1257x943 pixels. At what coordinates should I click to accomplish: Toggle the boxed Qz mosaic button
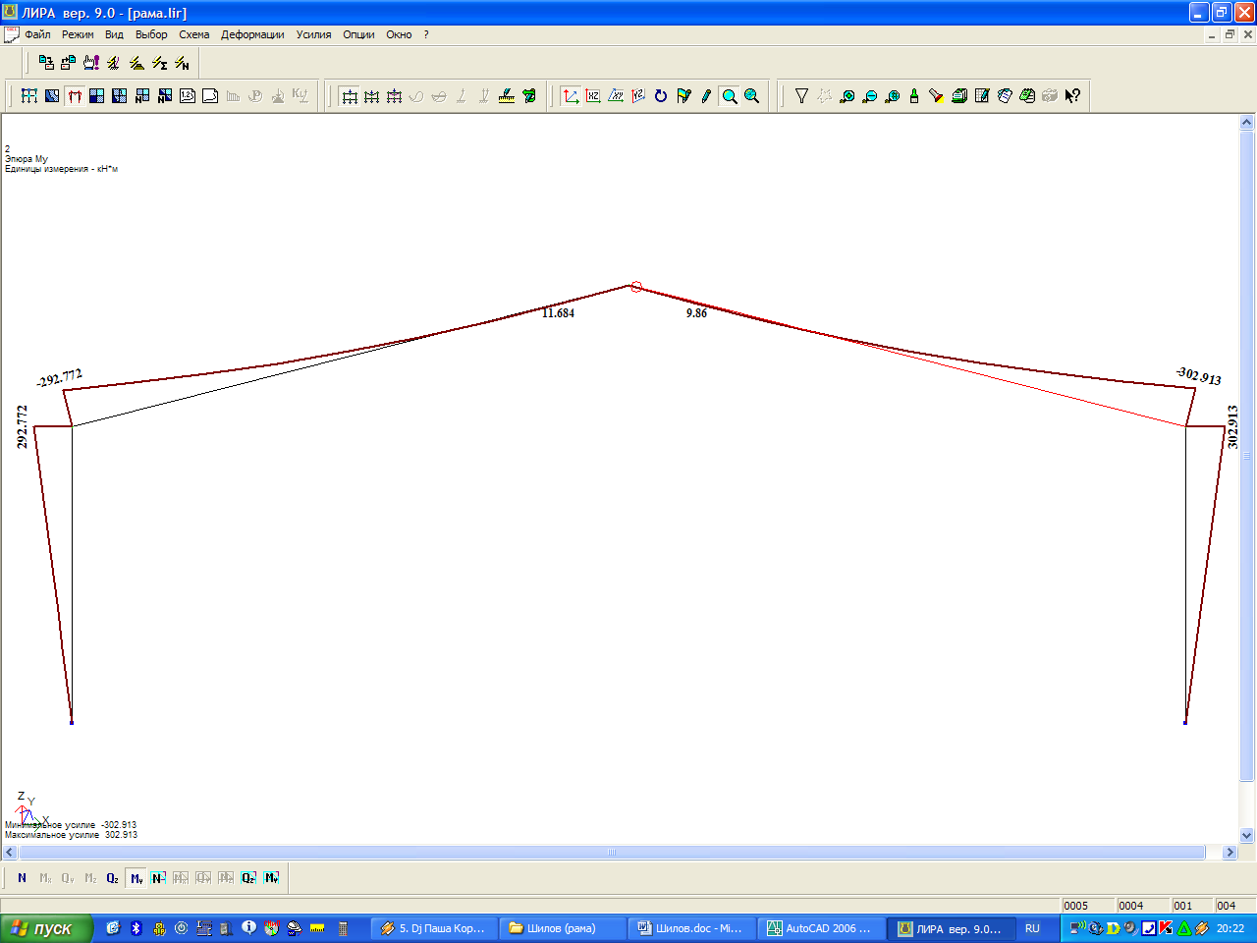pyautogui.click(x=249, y=878)
